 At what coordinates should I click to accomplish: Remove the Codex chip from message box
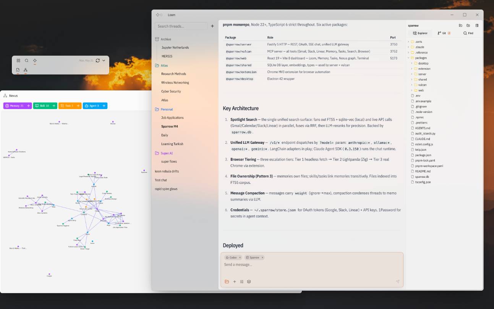pos(240,257)
